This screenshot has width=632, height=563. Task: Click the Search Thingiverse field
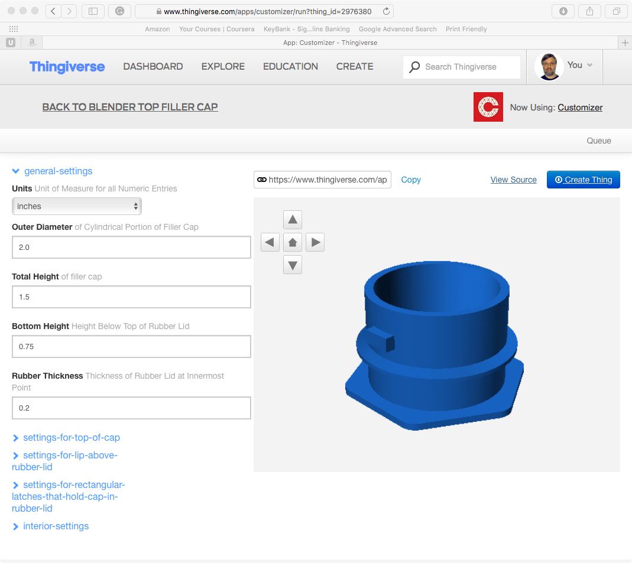coord(462,67)
